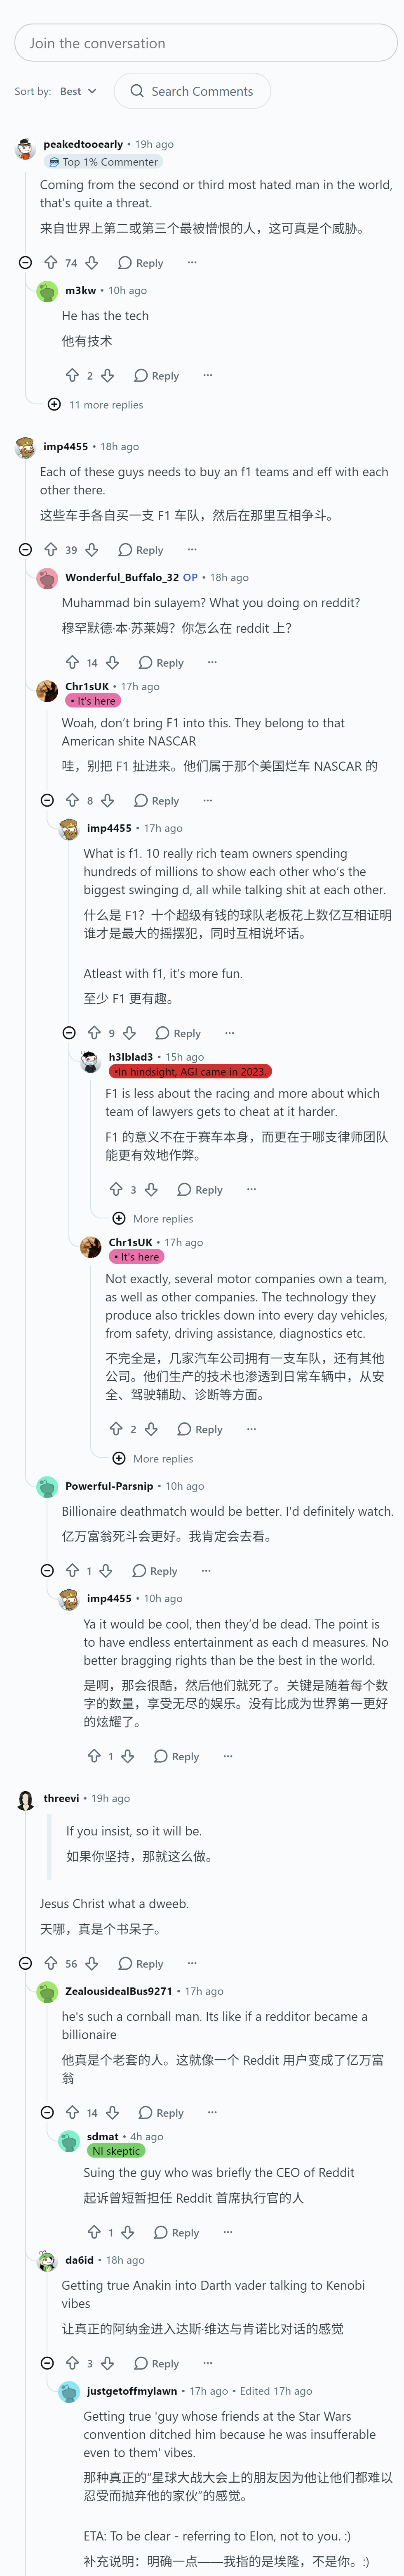Open more options on imp4455's F1 teams comment
The width and height of the screenshot is (404, 2576).
click(193, 550)
